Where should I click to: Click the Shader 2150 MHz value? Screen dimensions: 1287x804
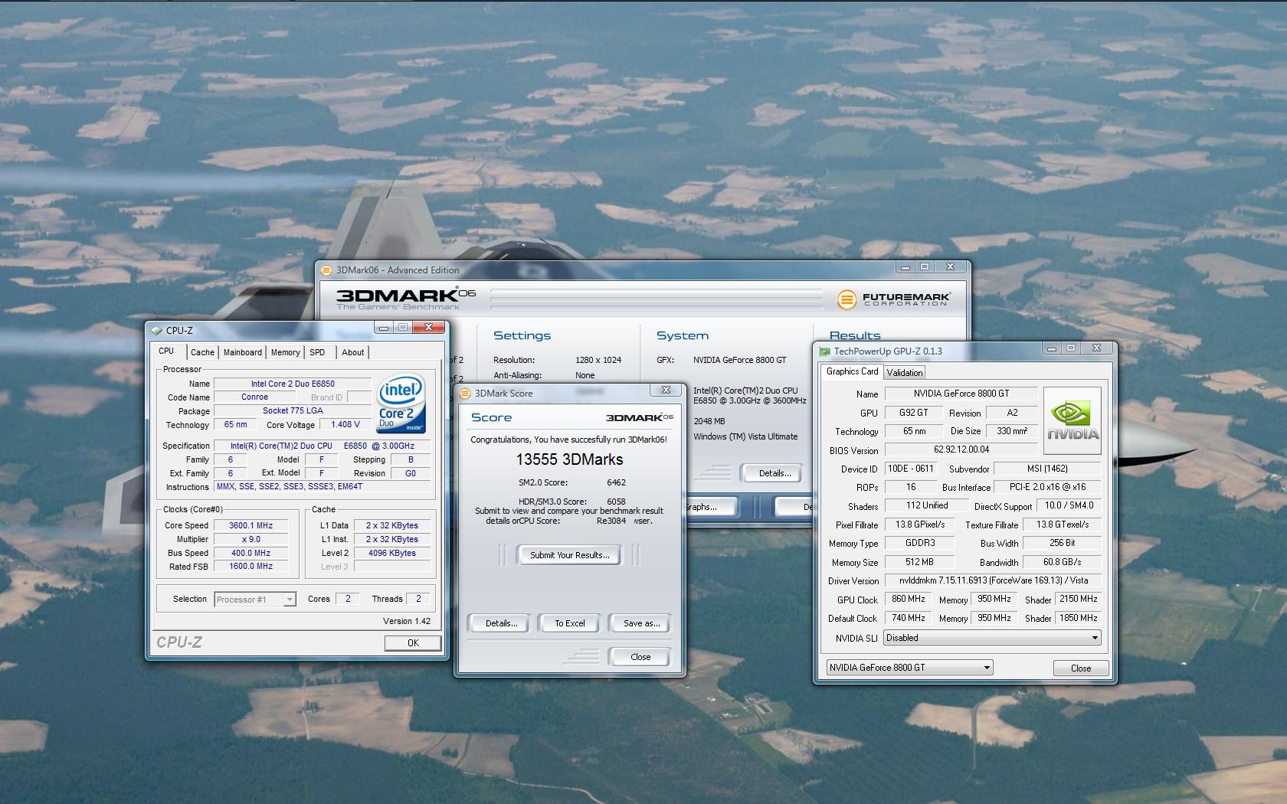(x=1078, y=600)
